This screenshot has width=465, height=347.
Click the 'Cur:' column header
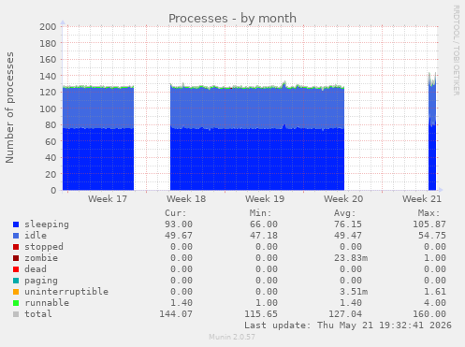point(176,213)
